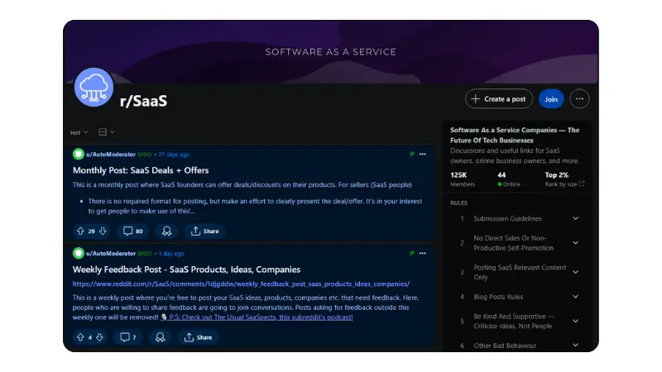The image size is (662, 372).
Task: Open the Monthly Post: SaaS Deals + Offers title
Action: 141,170
